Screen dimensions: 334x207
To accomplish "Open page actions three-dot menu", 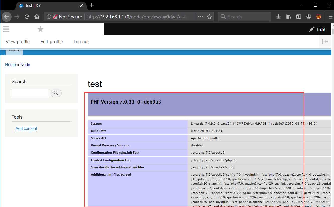I will coord(200,17).
